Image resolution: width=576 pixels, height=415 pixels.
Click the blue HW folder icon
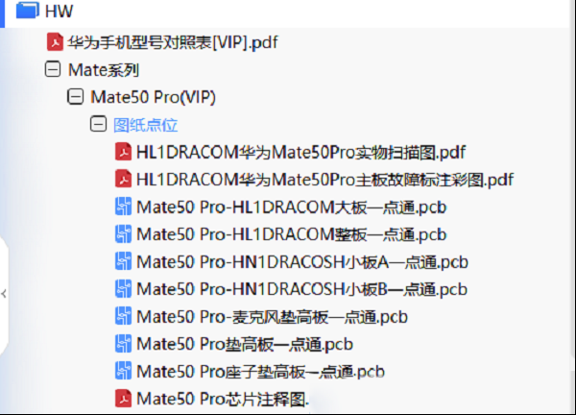[x=28, y=10]
